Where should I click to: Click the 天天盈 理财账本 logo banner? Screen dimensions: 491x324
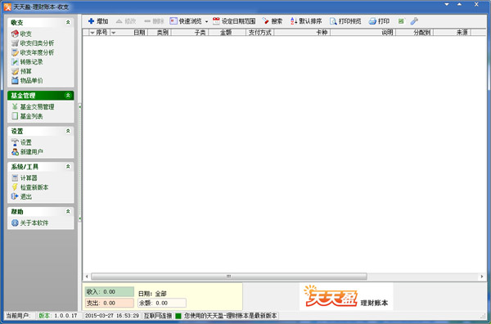[x=346, y=296]
